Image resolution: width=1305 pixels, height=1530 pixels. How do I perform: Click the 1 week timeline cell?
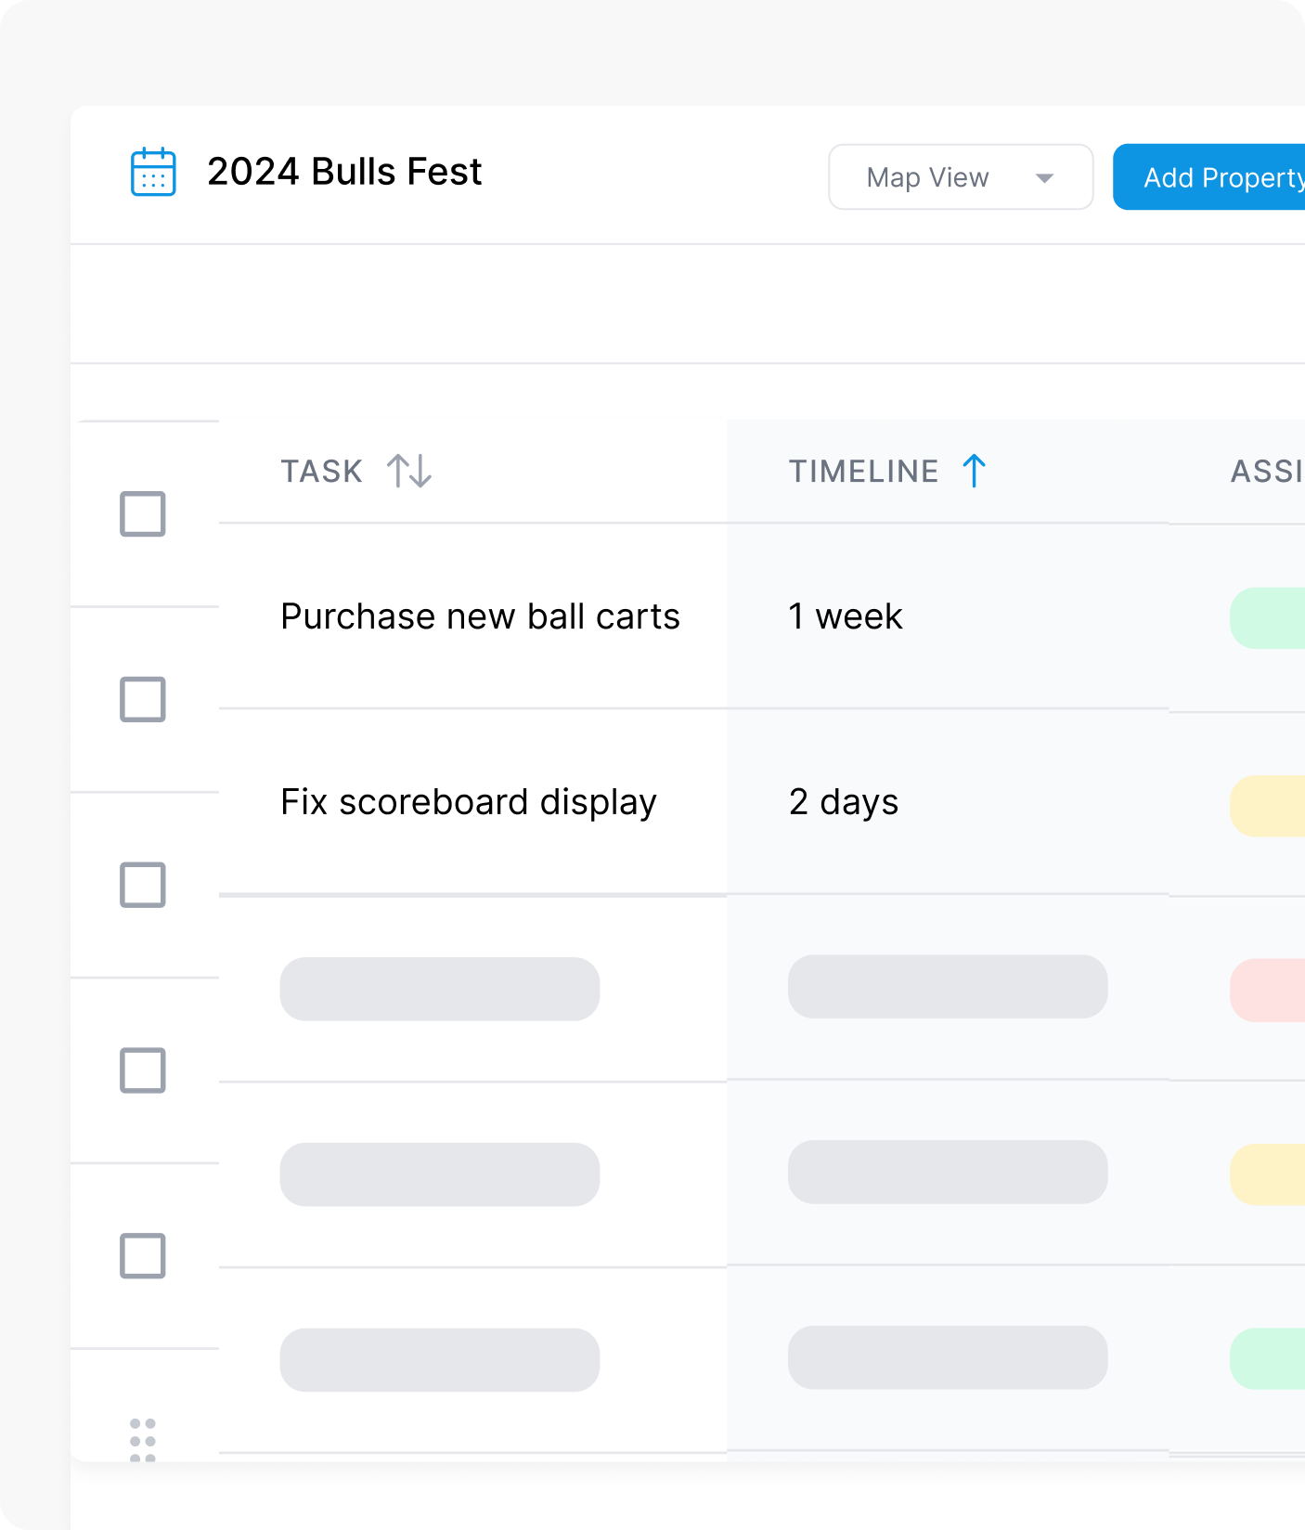coord(845,616)
